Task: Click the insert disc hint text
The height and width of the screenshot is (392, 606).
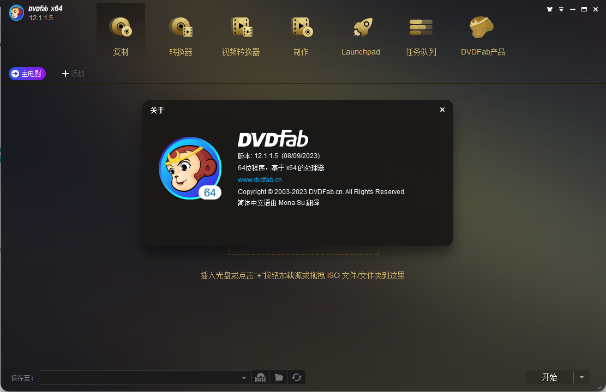Action: [303, 275]
